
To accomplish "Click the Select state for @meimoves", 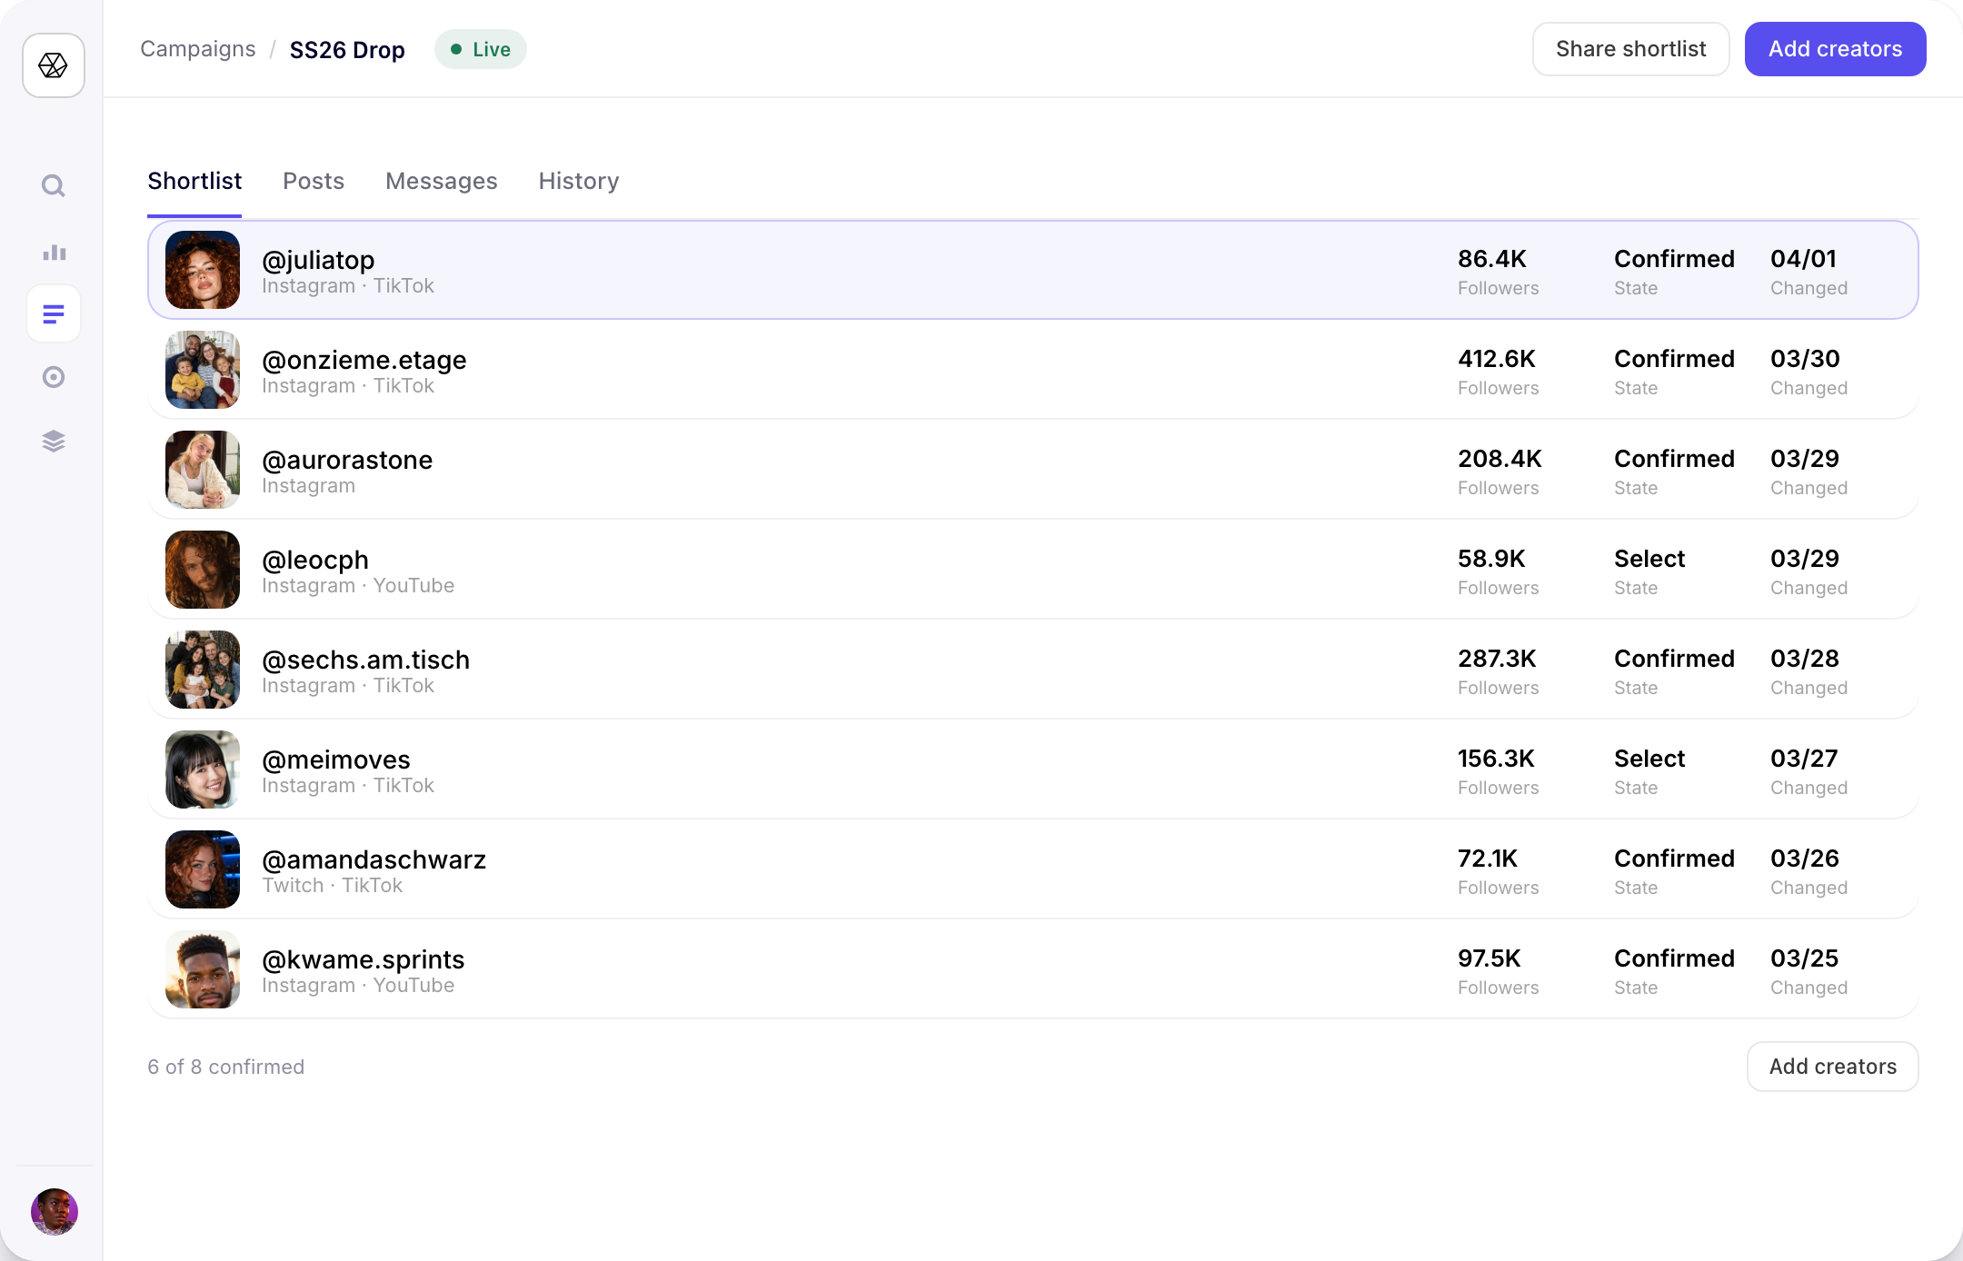I will [1649, 759].
